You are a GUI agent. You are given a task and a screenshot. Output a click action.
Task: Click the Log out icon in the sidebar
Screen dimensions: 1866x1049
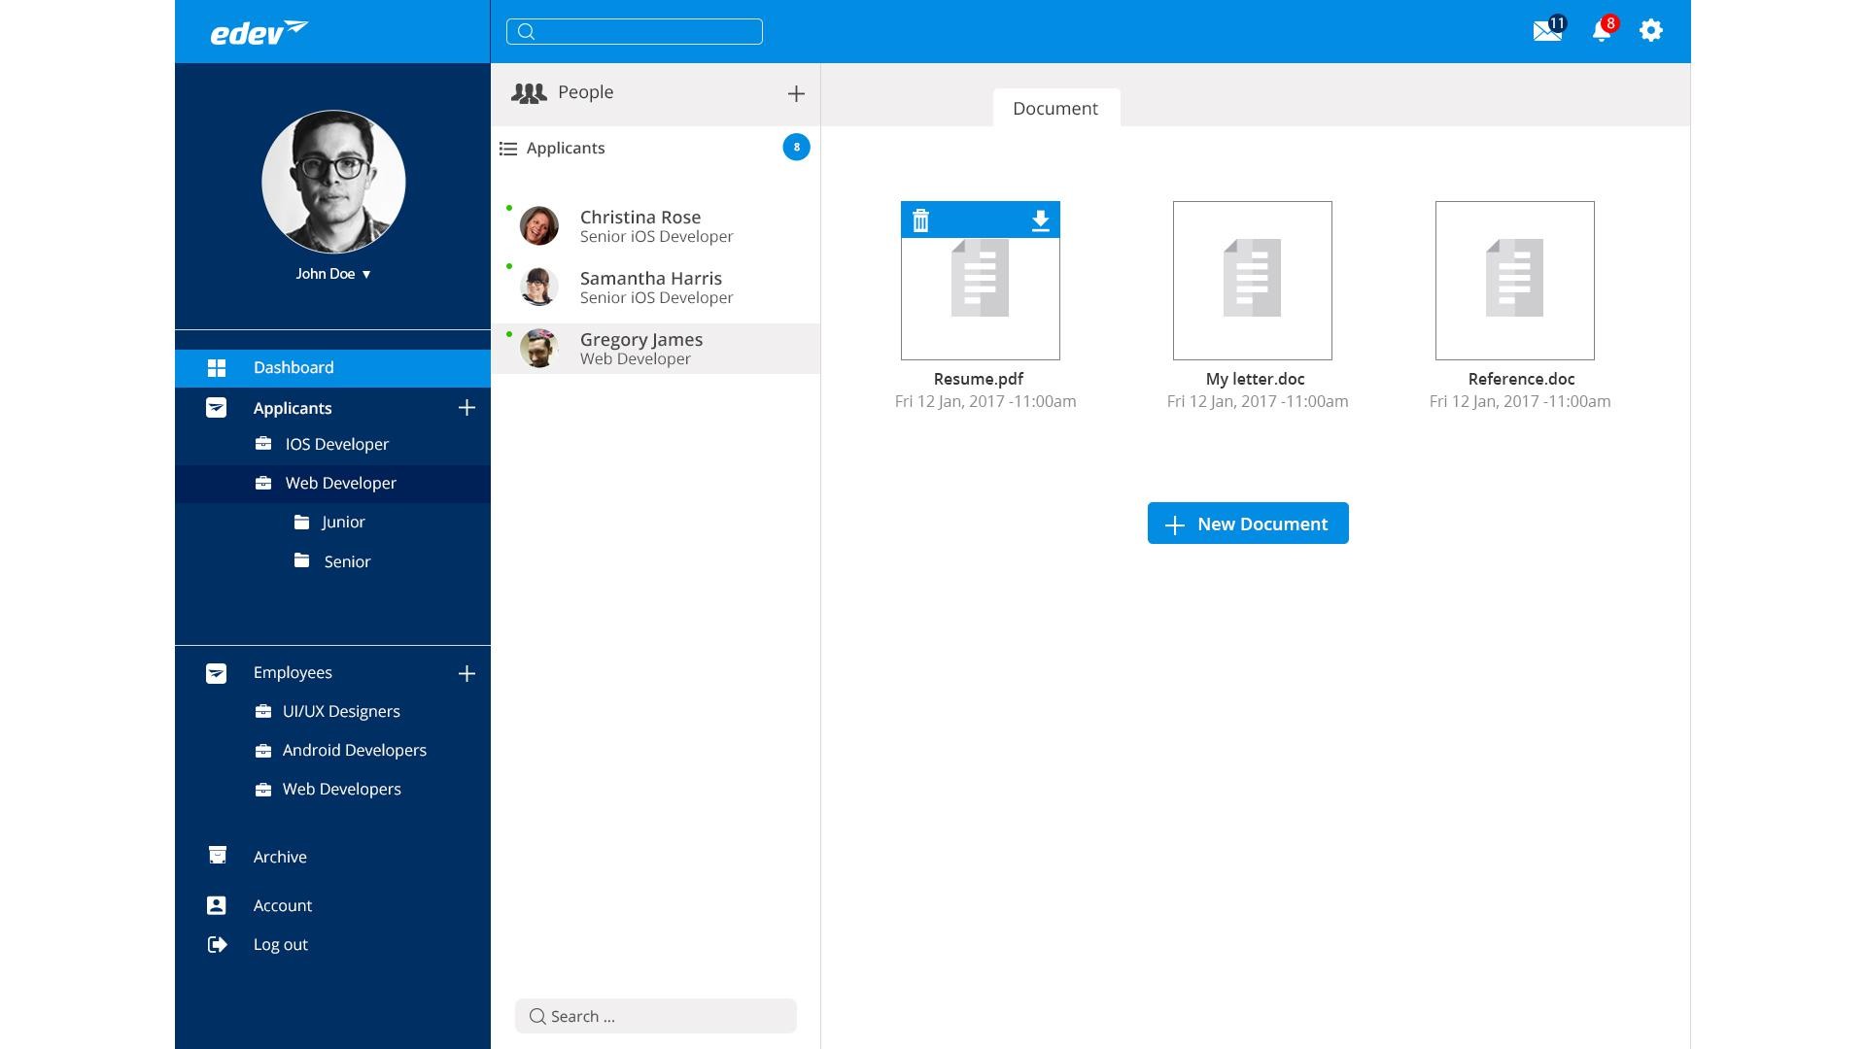click(217, 944)
